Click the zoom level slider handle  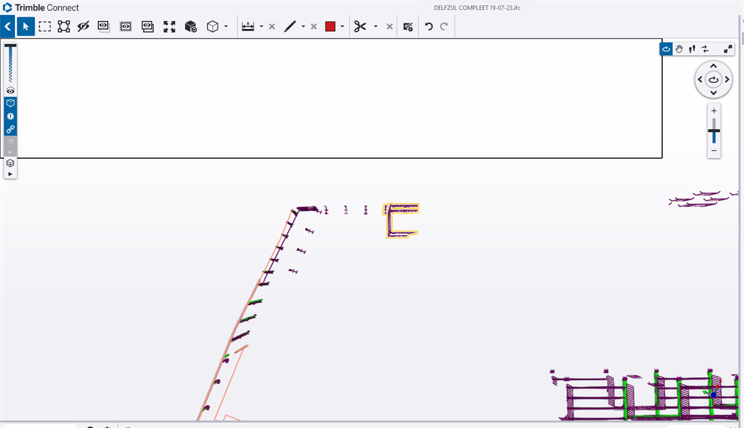tap(714, 131)
